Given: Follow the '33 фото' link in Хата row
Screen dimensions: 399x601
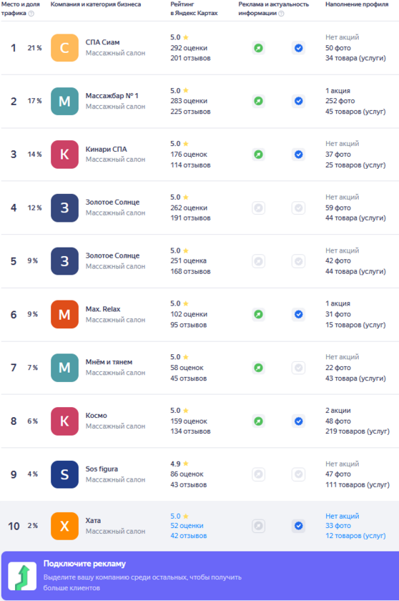Looking at the screenshot, I should (338, 525).
